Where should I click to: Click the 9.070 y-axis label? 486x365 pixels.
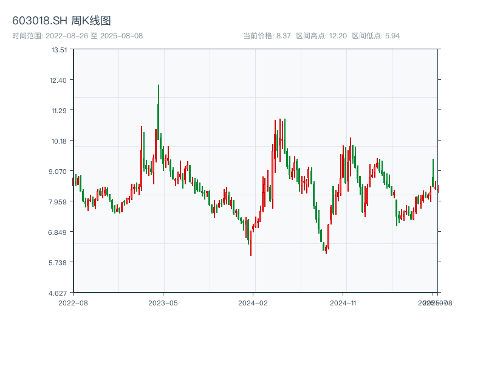click(58, 172)
